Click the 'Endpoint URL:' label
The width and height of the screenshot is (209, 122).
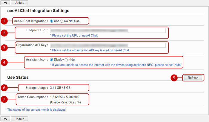(37, 30)
